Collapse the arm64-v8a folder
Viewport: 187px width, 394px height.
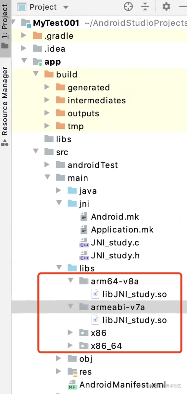click(70, 281)
